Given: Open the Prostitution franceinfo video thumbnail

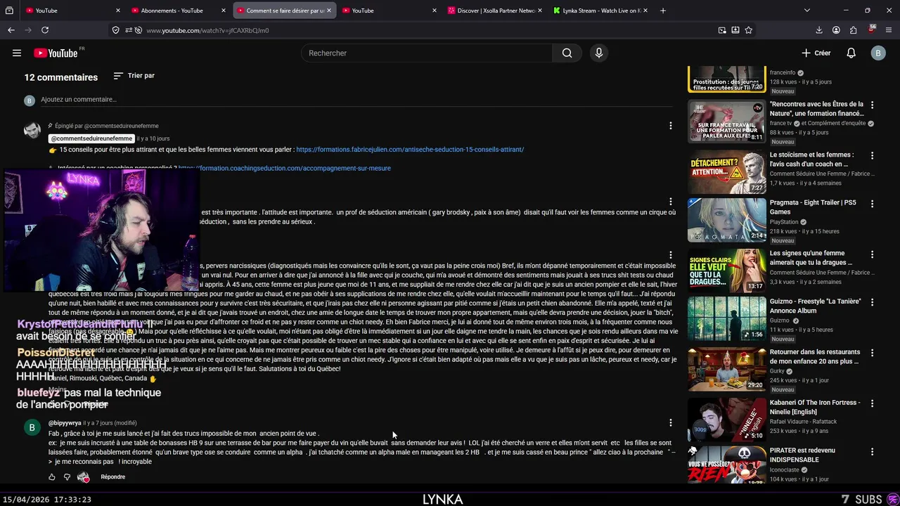Looking at the screenshot, I should coord(726,79).
